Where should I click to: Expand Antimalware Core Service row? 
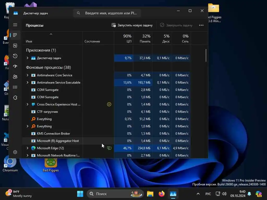pyautogui.click(x=27, y=75)
